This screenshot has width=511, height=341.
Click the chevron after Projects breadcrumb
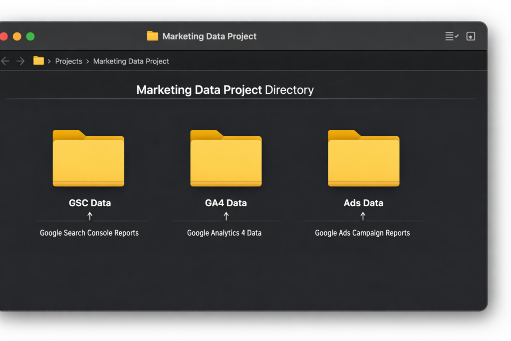(87, 61)
